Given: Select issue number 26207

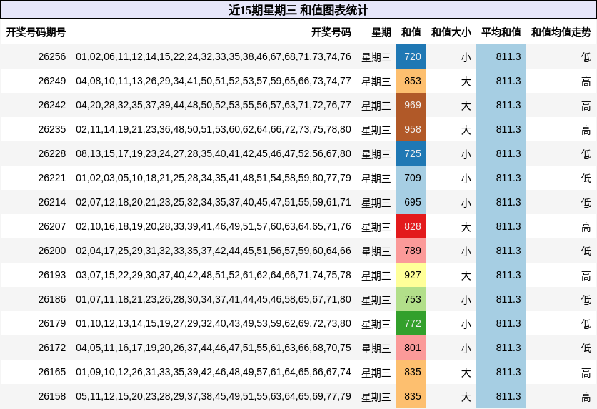Looking at the screenshot, I should [52, 226].
